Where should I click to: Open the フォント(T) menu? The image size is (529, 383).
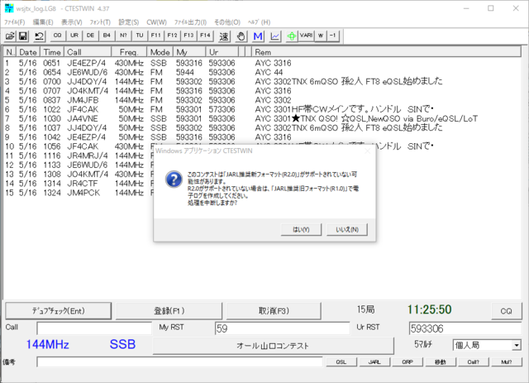click(x=100, y=22)
